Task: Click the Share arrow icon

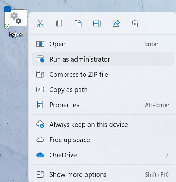Action: [x=116, y=23]
